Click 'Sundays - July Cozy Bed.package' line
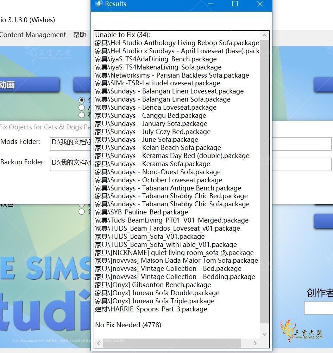Viewport: 333px width, 353px height. [x=152, y=132]
